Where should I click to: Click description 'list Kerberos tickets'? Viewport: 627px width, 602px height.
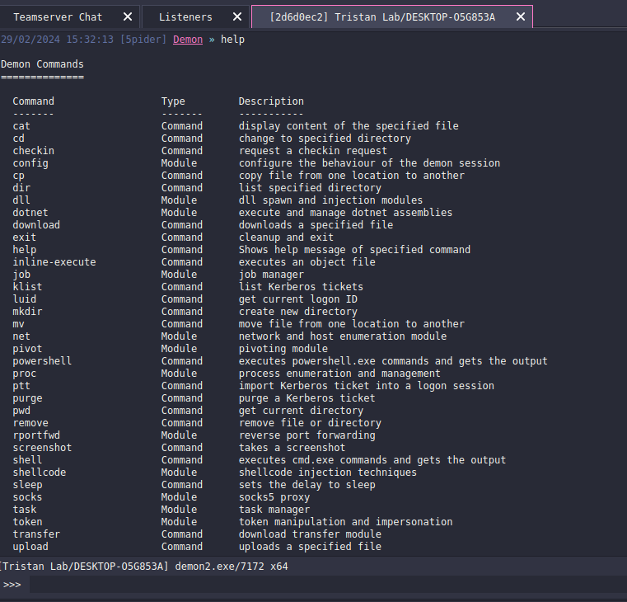[x=301, y=287]
